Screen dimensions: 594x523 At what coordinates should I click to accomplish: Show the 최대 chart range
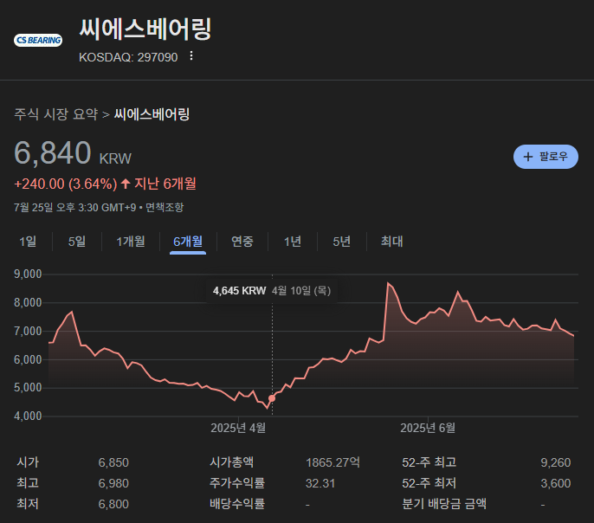(x=391, y=242)
